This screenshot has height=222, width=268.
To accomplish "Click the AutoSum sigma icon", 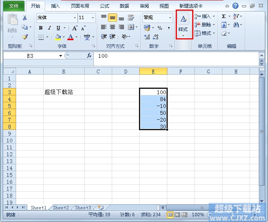I will point(224,16).
